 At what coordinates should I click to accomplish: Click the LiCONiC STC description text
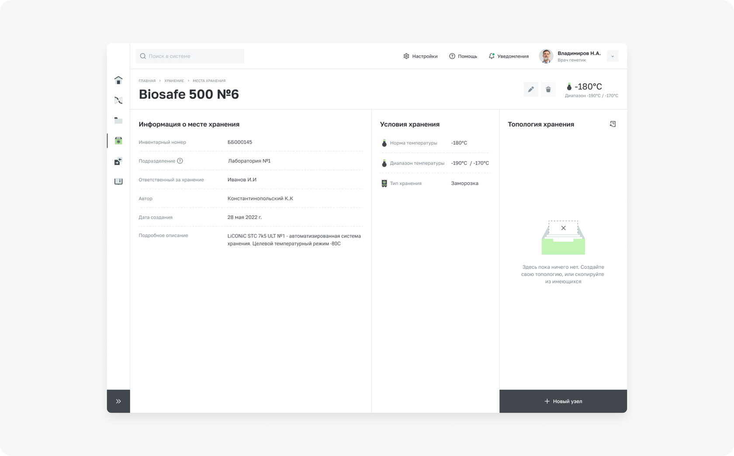click(294, 240)
